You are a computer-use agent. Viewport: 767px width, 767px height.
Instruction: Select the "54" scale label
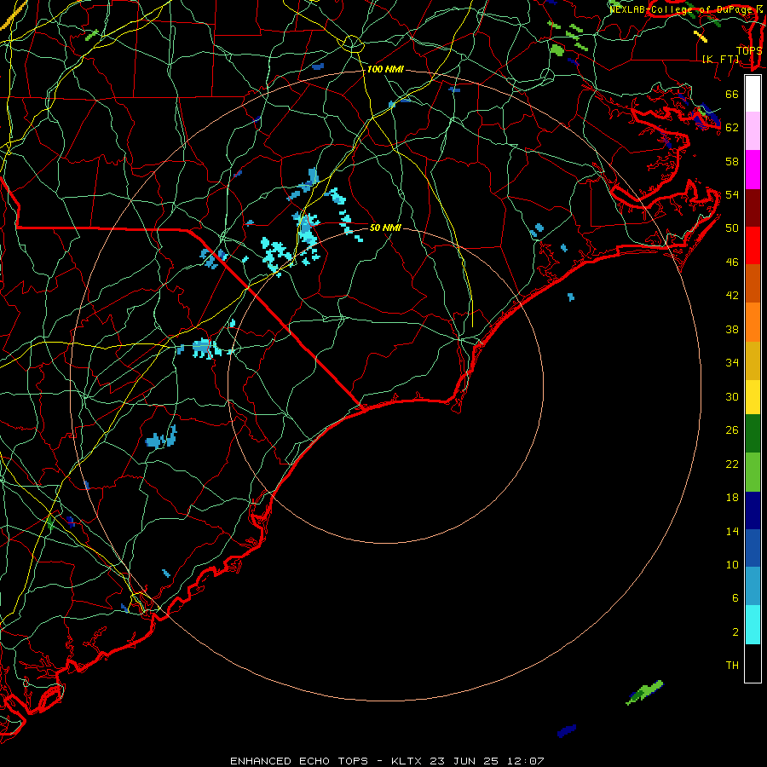click(x=732, y=194)
